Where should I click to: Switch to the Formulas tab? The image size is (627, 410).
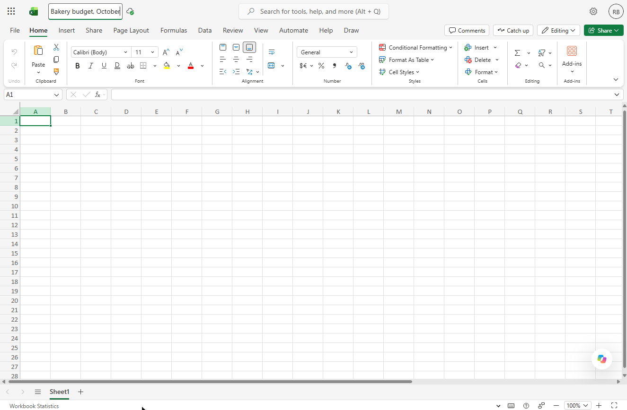pos(174,30)
